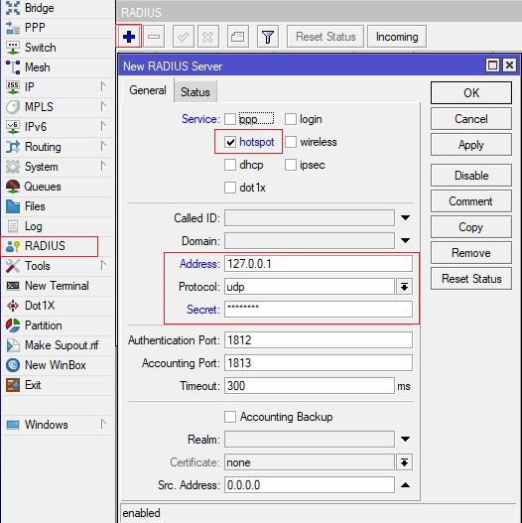Switch to the Status tab

point(196,91)
